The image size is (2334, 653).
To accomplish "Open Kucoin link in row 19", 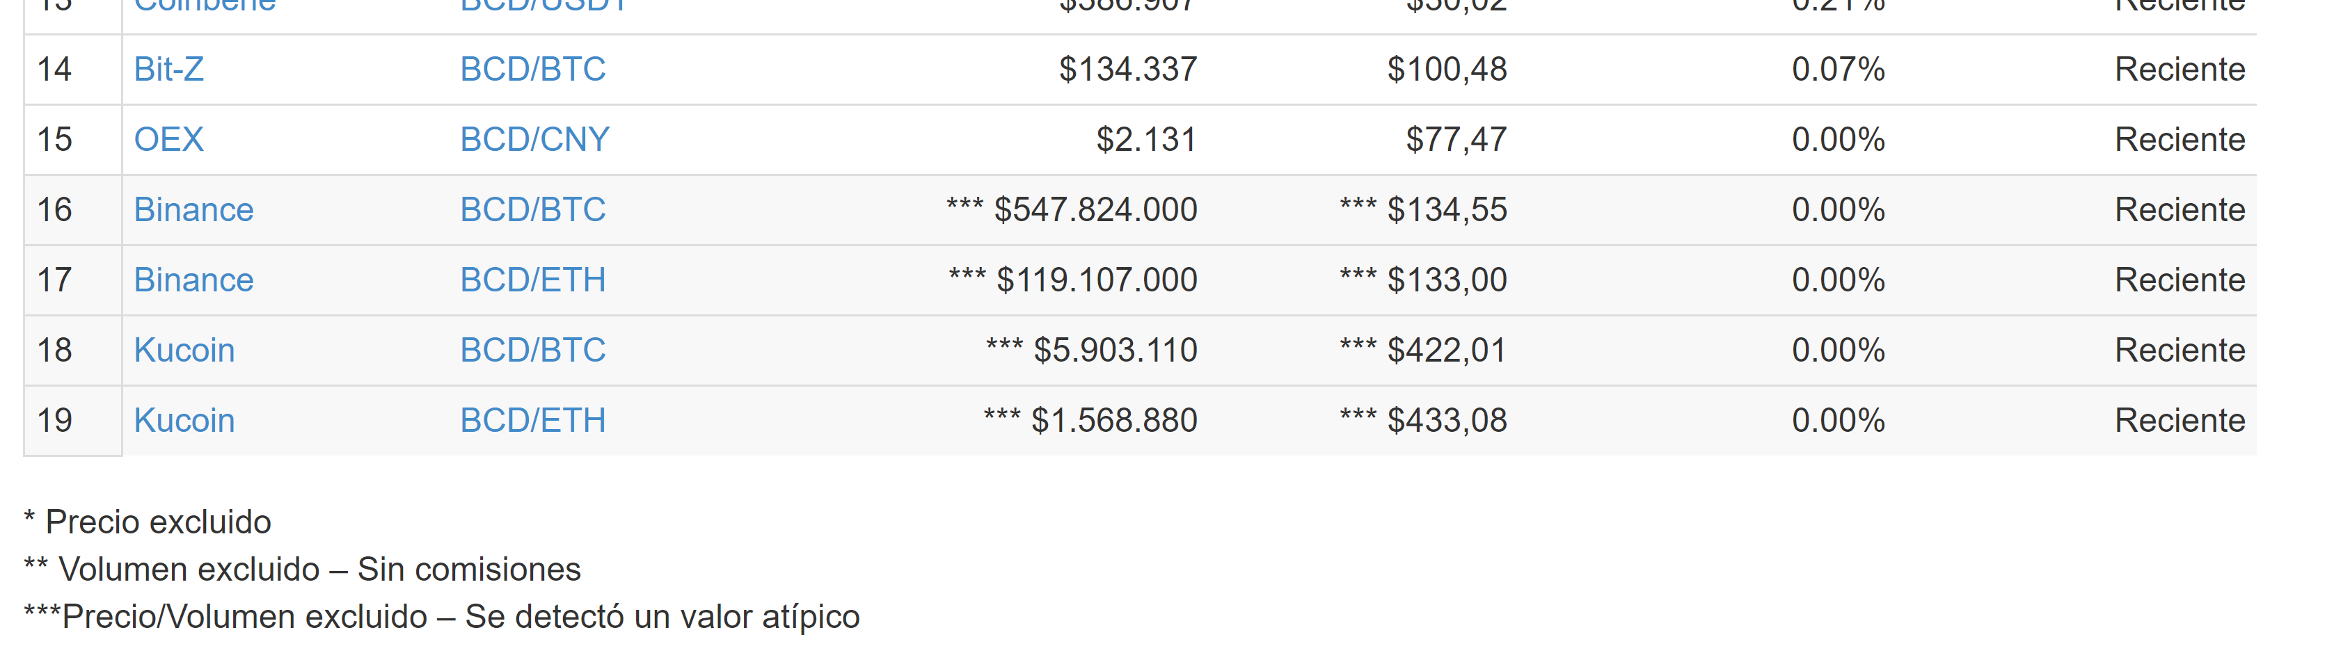I will (x=184, y=420).
